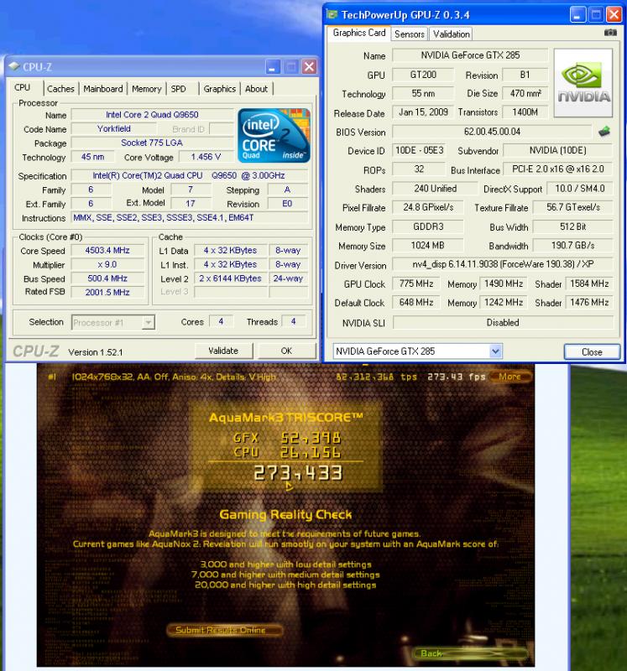Click the Back button in AquaMark3

tap(469, 653)
